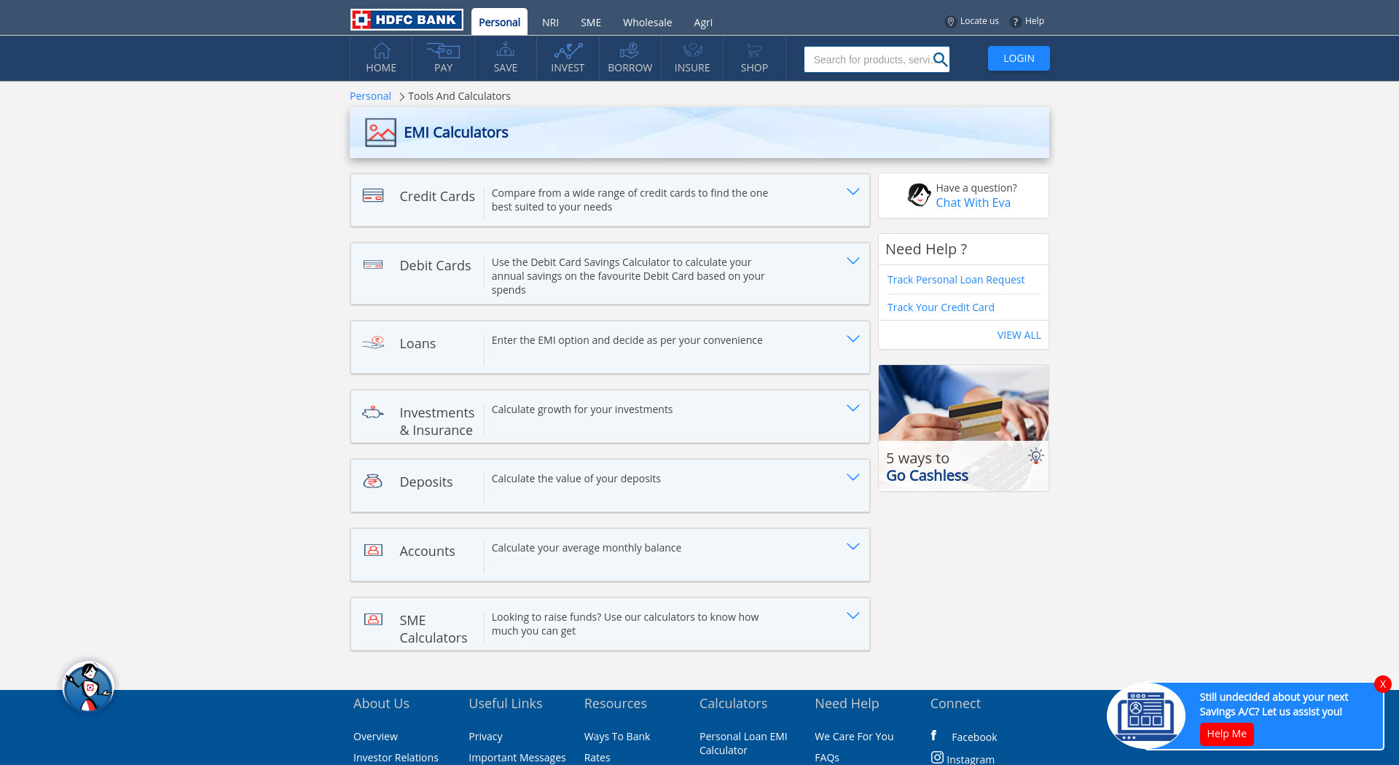Screen dimensions: 1399x765
Task: Switch to the Wholesale tab
Action: 647,23
